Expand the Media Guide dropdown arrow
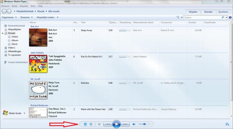233x129 pixels. [24, 113]
